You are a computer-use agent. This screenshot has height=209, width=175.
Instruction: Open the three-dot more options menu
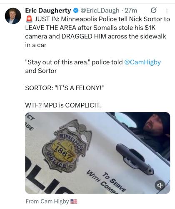(167, 11)
